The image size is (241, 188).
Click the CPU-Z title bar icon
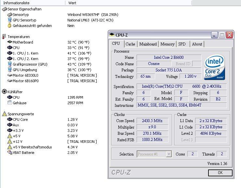coord(112,35)
